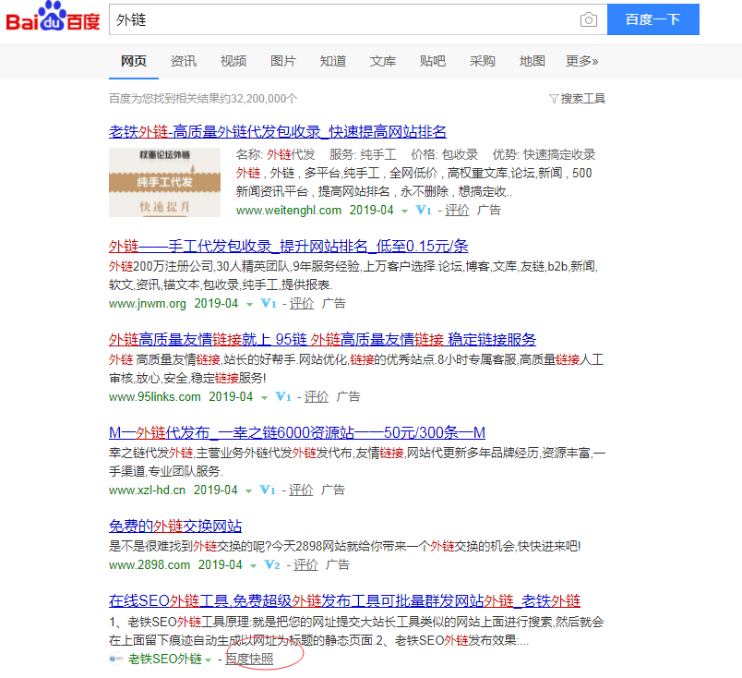The height and width of the screenshot is (678, 742).
Task: Expand dropdown arrow next to jnwm.org date
Action: 249,305
